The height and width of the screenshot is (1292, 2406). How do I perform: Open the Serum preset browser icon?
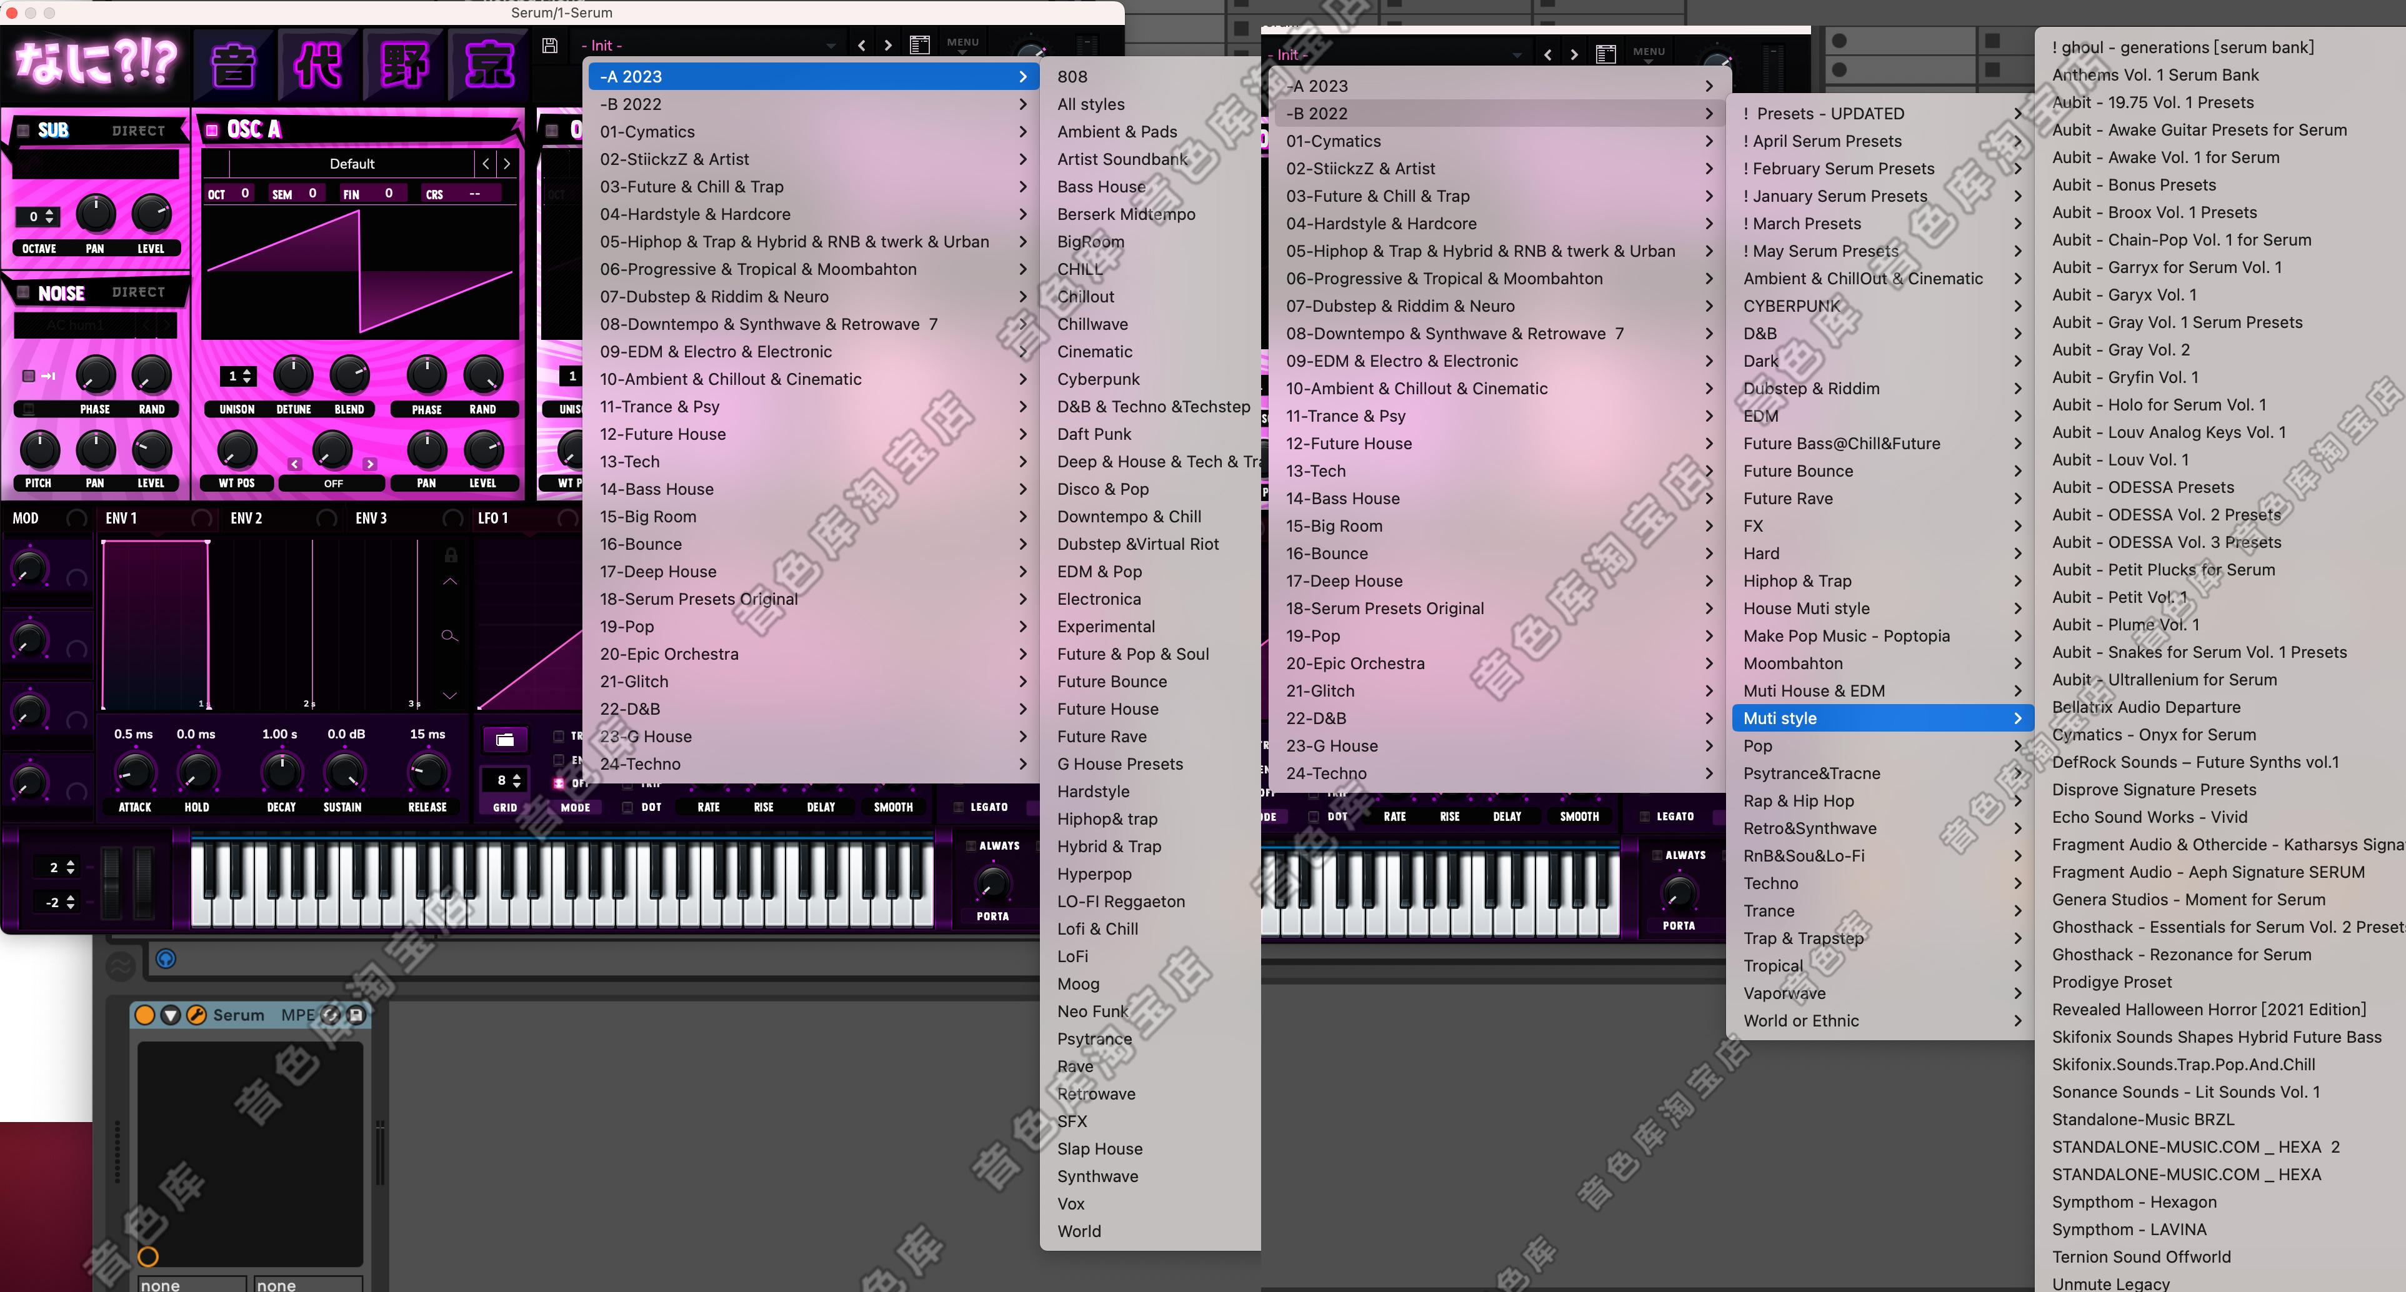[x=919, y=45]
